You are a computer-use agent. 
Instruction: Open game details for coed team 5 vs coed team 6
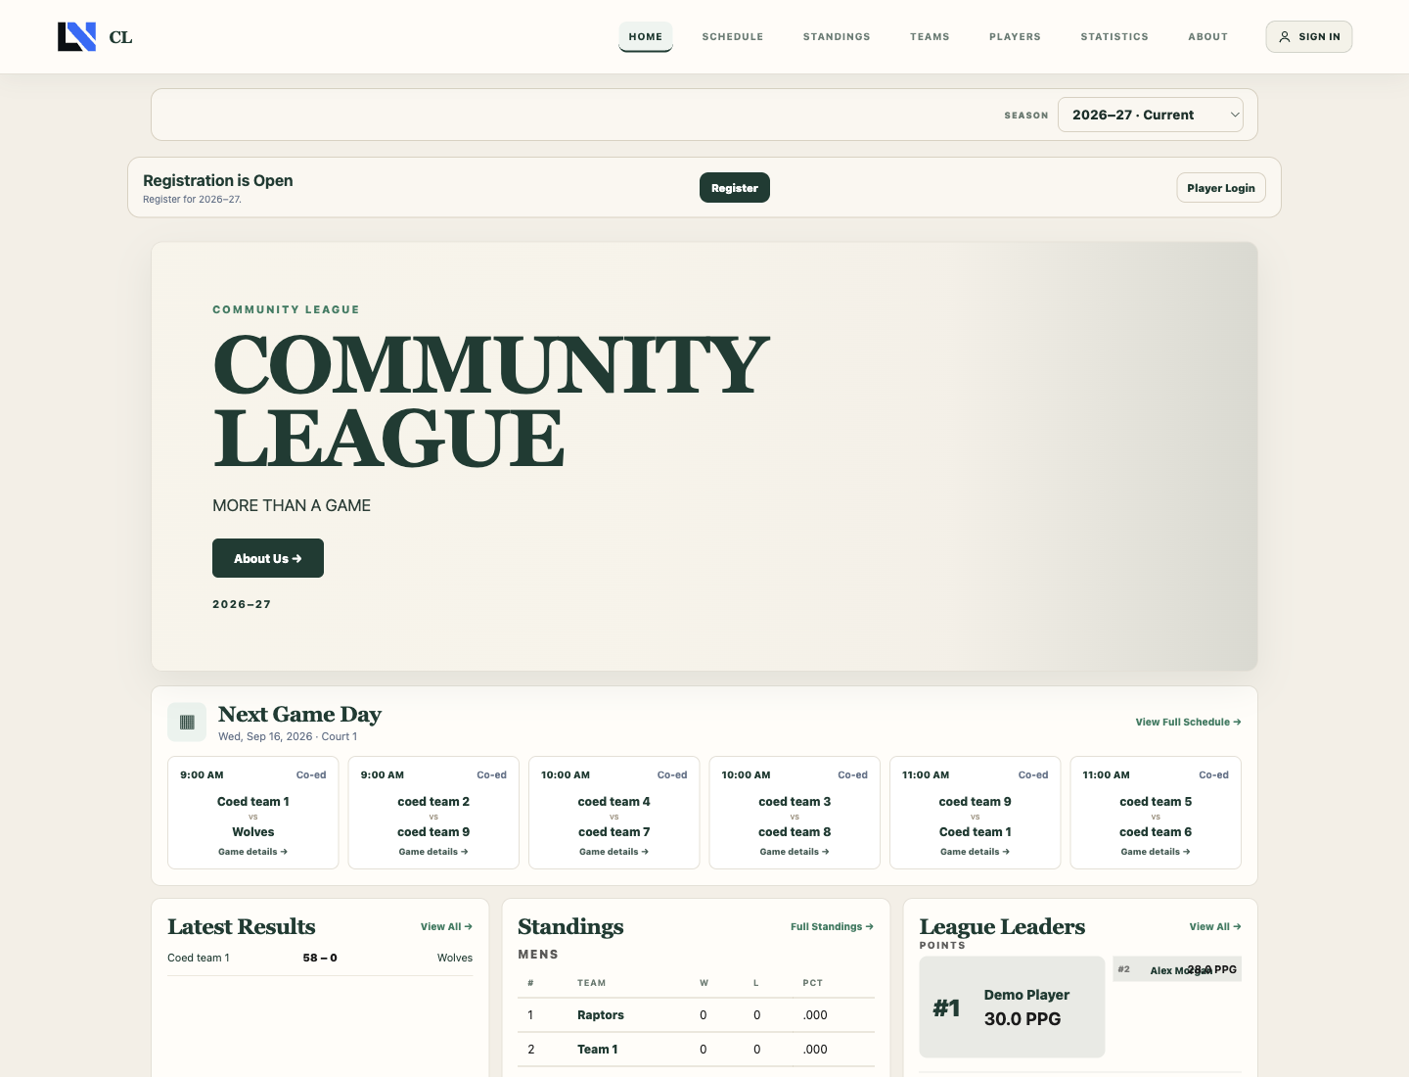pos(1156,852)
